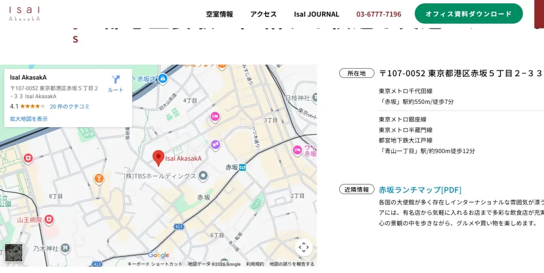544x273 pixels.
Task: Click the 日枝神社 shrine marker
Action: tap(314, 98)
